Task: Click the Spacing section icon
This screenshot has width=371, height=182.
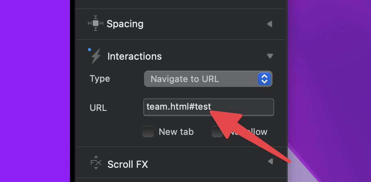Action: click(96, 24)
